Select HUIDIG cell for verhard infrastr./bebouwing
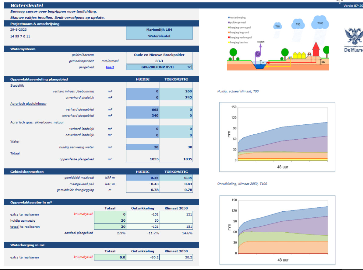Screen dimensions: 363x270 coord(143,91)
